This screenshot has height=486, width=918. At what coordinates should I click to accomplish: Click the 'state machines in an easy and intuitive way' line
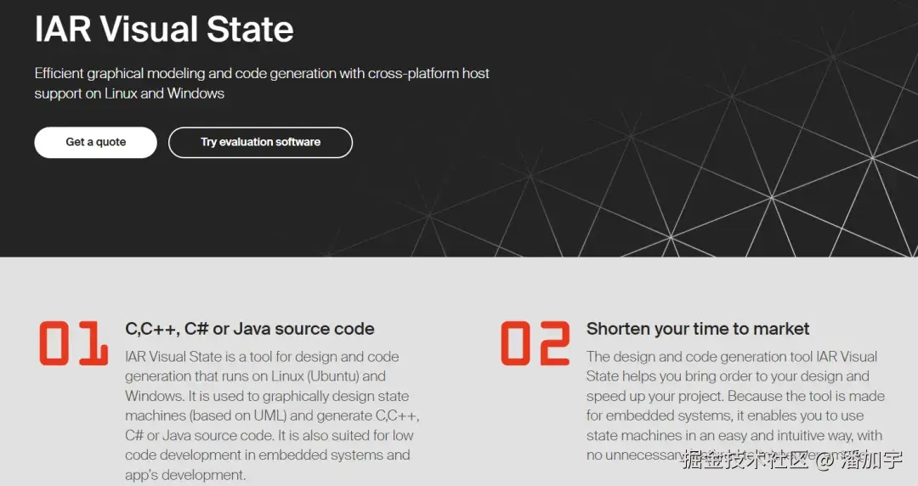click(734, 436)
